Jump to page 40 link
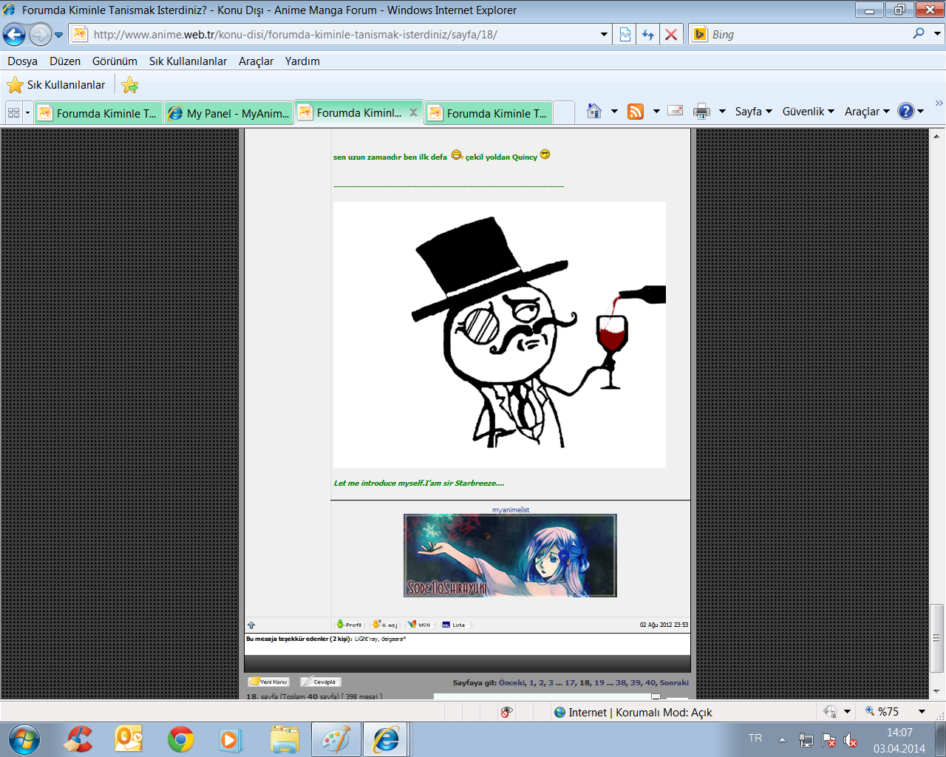Viewport: 946px width, 757px height. point(650,683)
